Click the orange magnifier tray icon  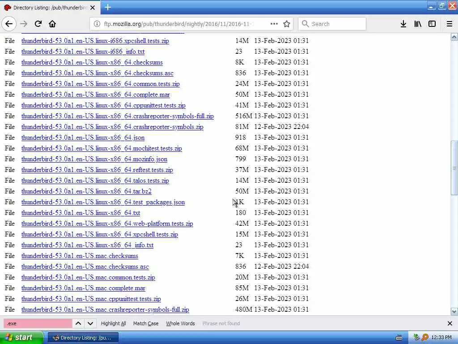coord(425,338)
